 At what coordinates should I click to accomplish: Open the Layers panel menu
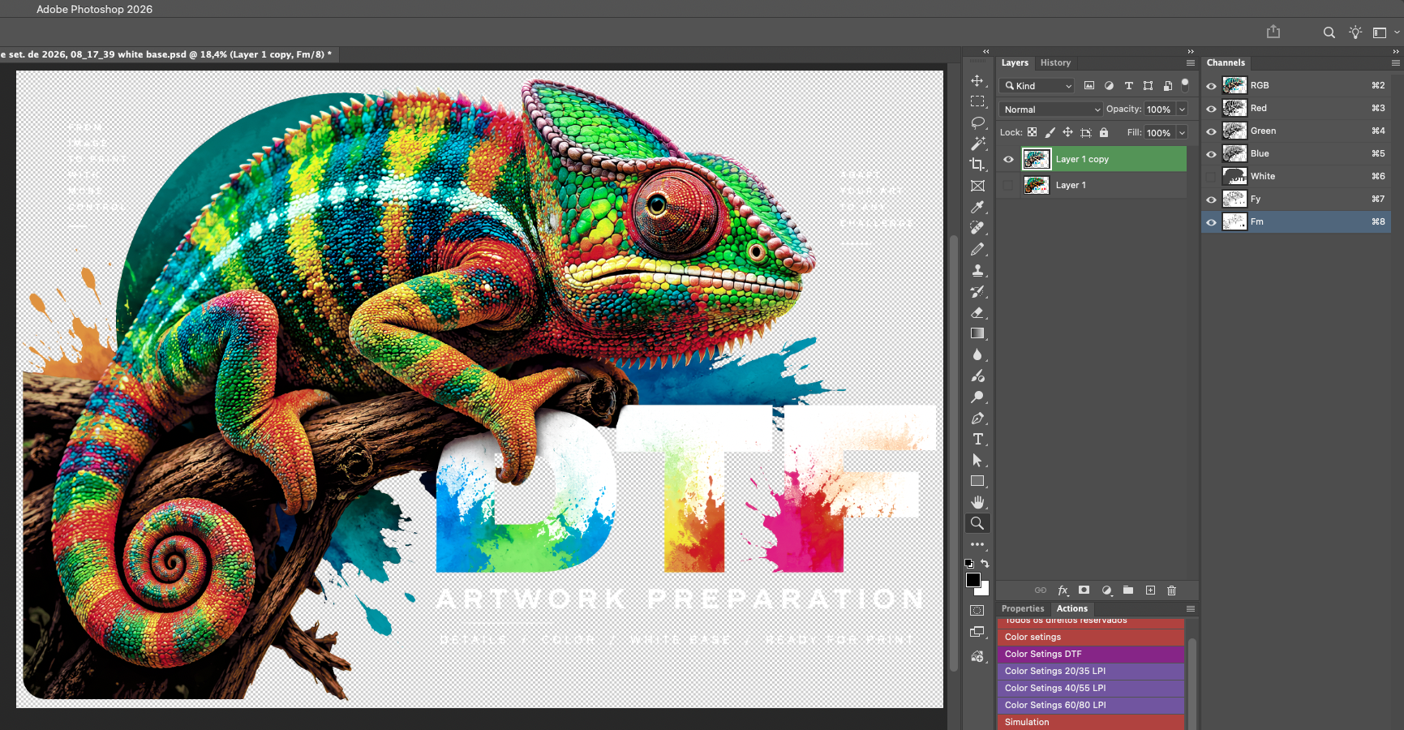pyautogui.click(x=1191, y=62)
